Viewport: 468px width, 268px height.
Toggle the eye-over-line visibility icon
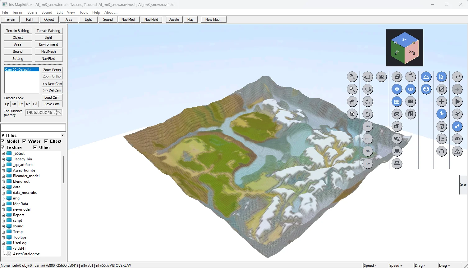click(x=381, y=77)
